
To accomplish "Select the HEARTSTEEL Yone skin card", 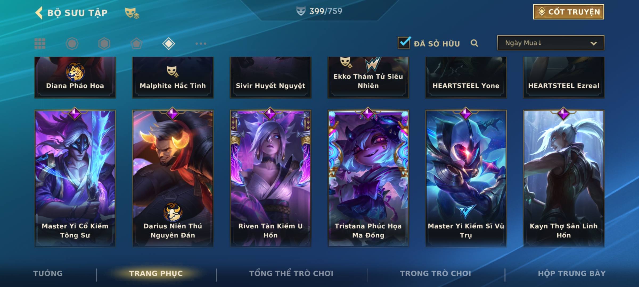I will coord(466,77).
